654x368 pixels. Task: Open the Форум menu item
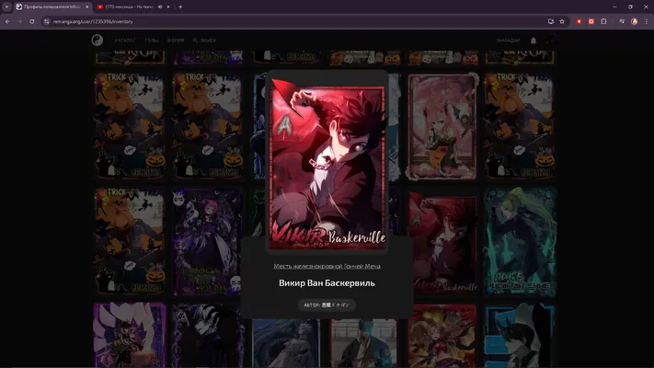176,40
